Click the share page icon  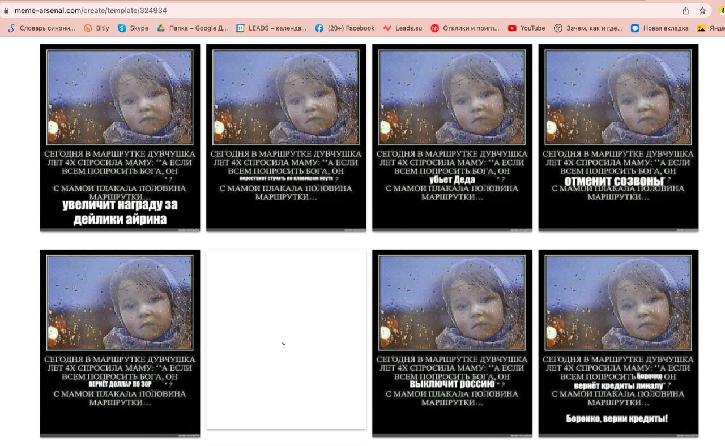(686, 11)
